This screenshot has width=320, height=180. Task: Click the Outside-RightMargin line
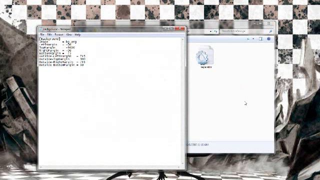62,62
